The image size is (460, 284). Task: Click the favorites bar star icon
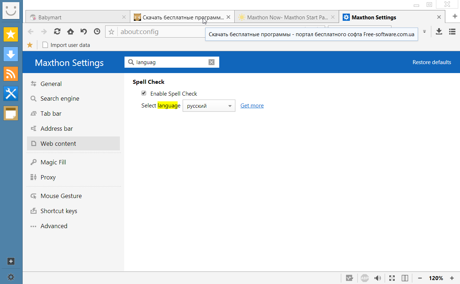pos(30,45)
